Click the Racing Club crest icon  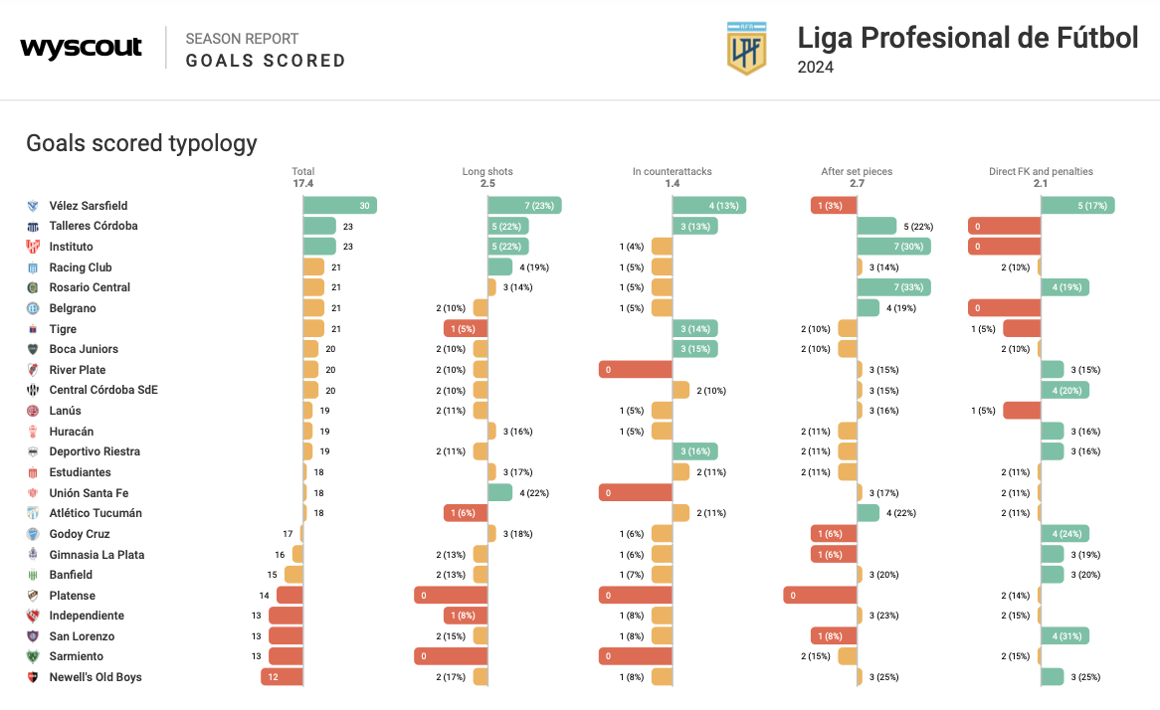(x=33, y=267)
